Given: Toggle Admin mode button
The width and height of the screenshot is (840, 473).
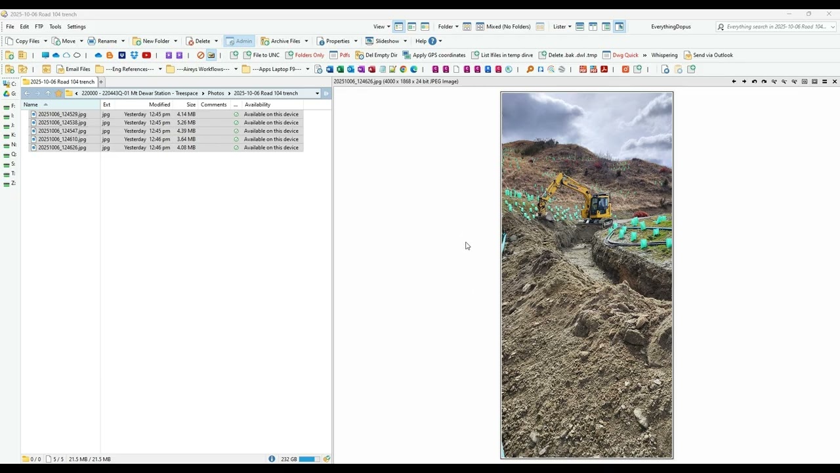Looking at the screenshot, I should [239, 41].
